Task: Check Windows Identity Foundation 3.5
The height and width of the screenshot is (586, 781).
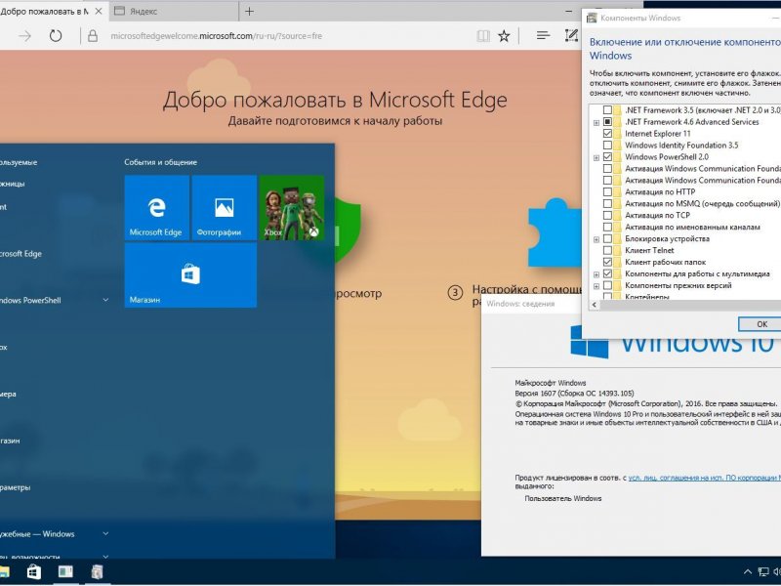Action: (607, 145)
